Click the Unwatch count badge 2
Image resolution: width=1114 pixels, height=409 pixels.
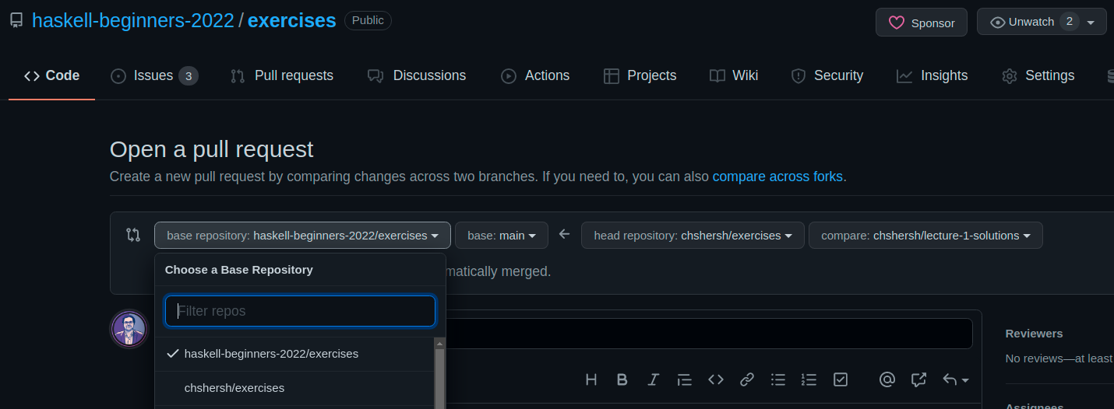pos(1069,22)
